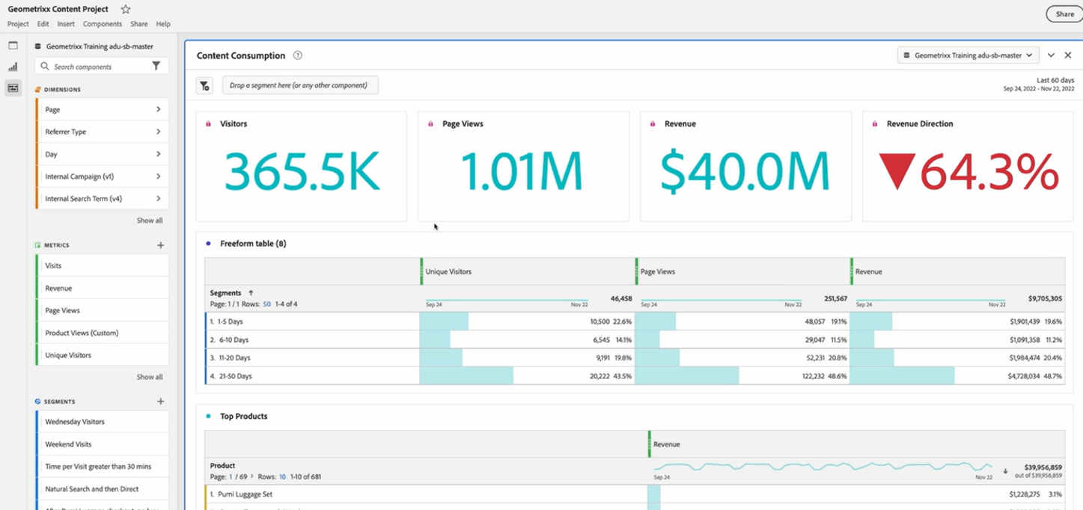Collapse the Content Consumption panel chevron

[x=1051, y=55]
